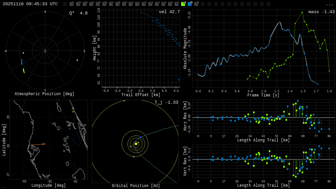Click the station 10 square in top bar
This screenshot has width=336, height=189.
(131, 4)
